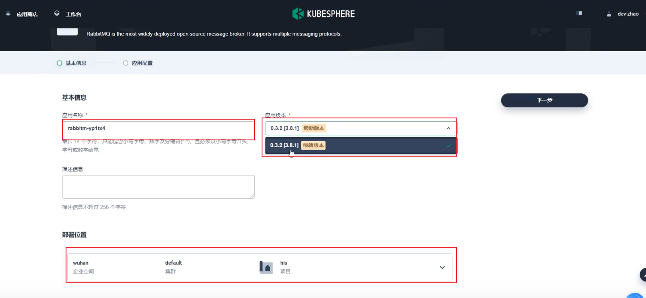Open the dev-zhao account menu

pos(628,14)
